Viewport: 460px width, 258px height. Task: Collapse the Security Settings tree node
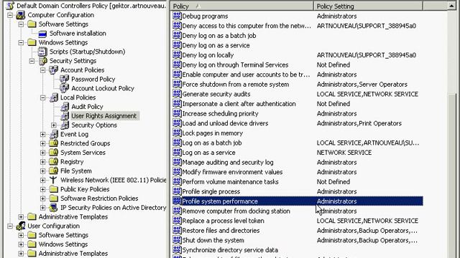32,61
